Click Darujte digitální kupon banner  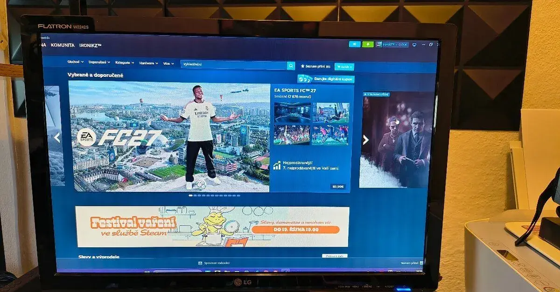coord(326,79)
